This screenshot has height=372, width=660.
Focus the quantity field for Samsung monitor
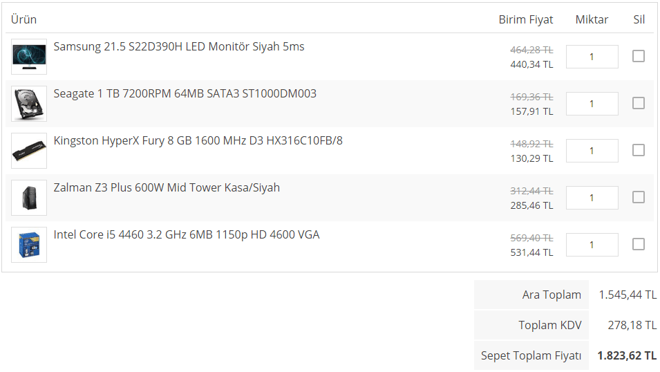[592, 57]
